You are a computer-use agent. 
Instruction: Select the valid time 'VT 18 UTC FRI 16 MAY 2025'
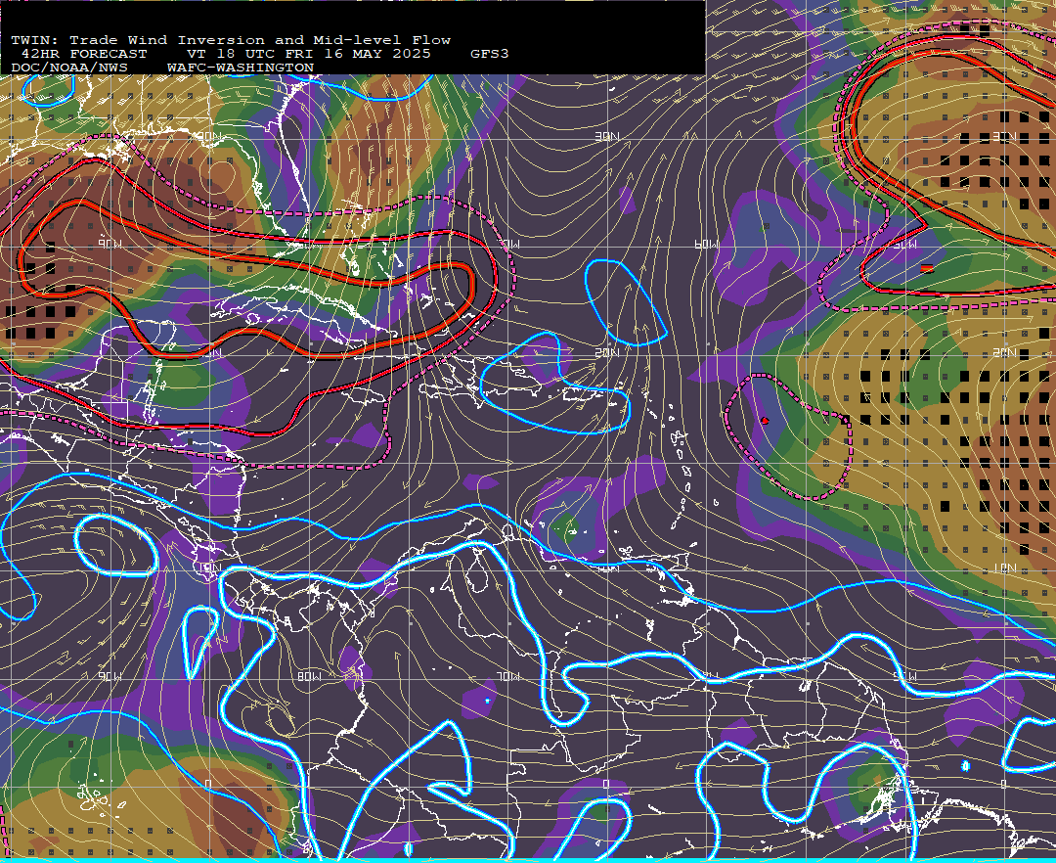pos(309,54)
